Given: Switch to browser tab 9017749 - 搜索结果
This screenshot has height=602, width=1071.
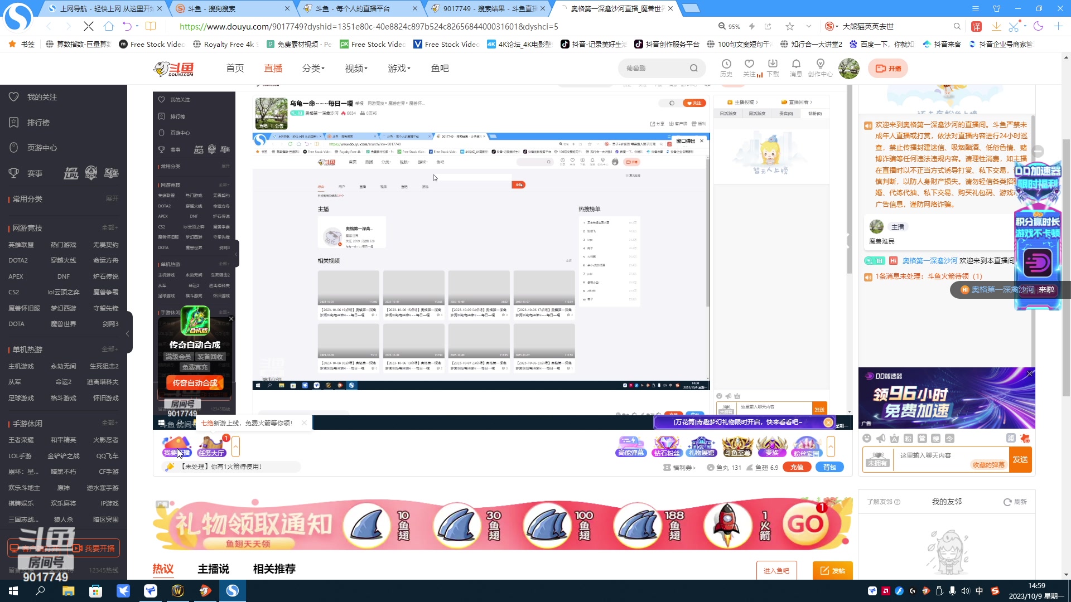Looking at the screenshot, I should [489, 8].
